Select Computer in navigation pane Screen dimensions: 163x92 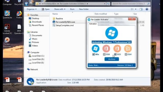[33, 52]
